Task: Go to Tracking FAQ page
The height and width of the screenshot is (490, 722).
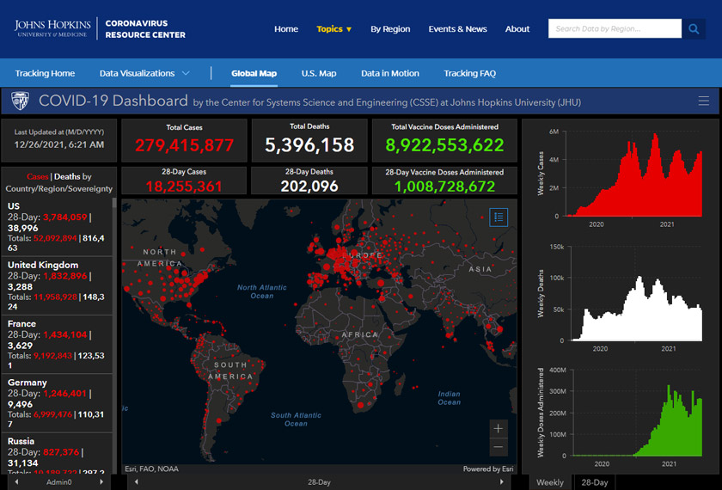Action: tap(469, 73)
